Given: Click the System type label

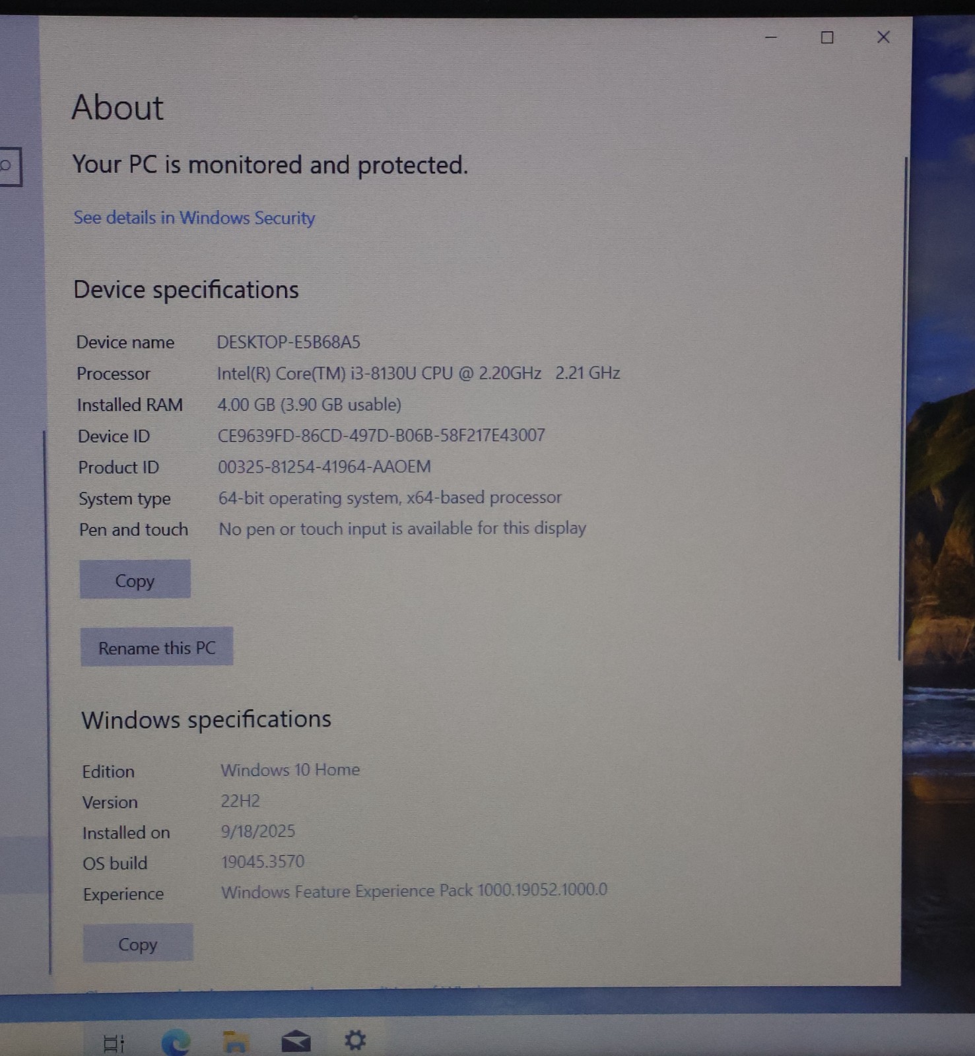Looking at the screenshot, I should click(125, 500).
